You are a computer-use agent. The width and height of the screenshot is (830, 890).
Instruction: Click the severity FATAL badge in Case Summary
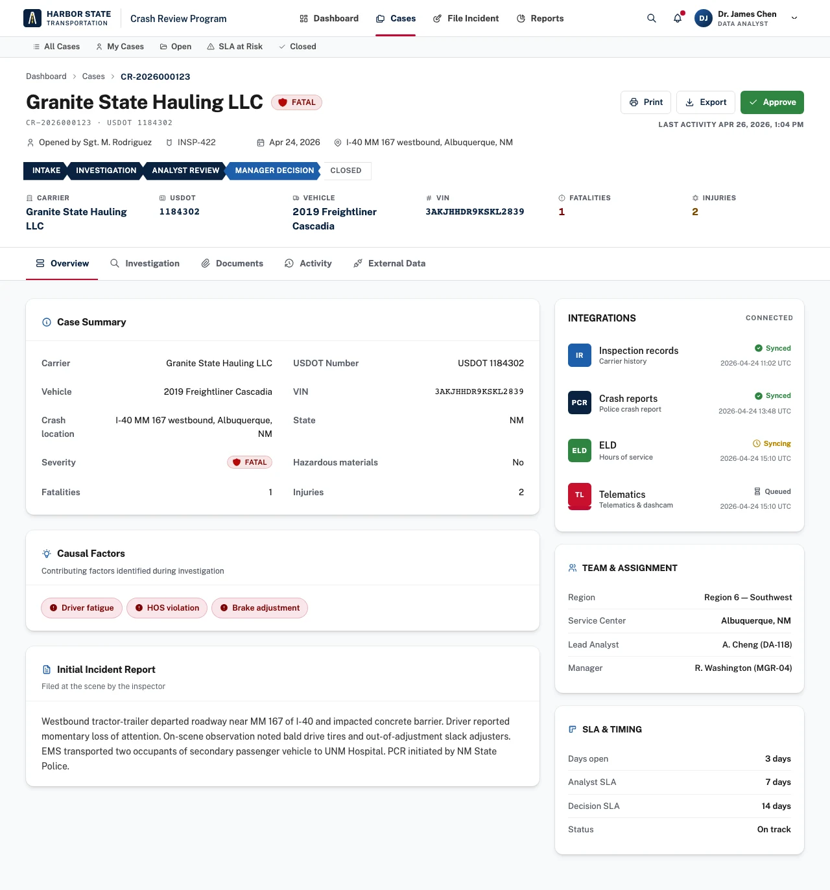click(x=250, y=462)
